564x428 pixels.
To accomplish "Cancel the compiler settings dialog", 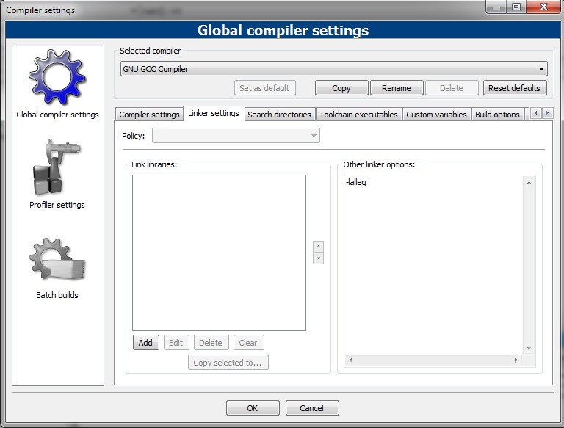I will pos(312,408).
